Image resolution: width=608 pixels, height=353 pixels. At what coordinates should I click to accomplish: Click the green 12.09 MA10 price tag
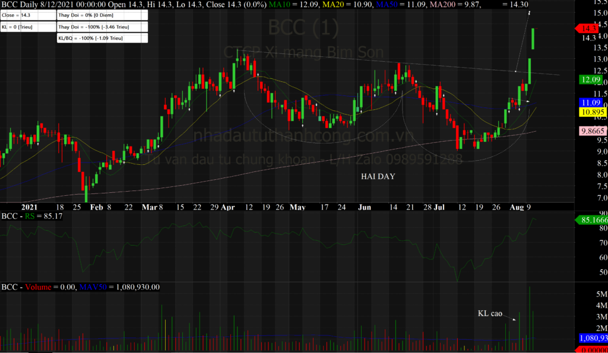pyautogui.click(x=590, y=79)
